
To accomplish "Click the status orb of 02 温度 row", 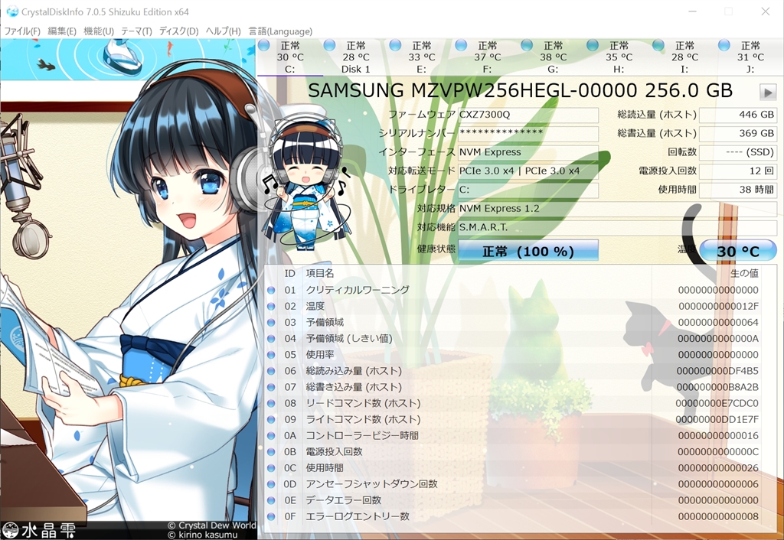I will (x=271, y=306).
